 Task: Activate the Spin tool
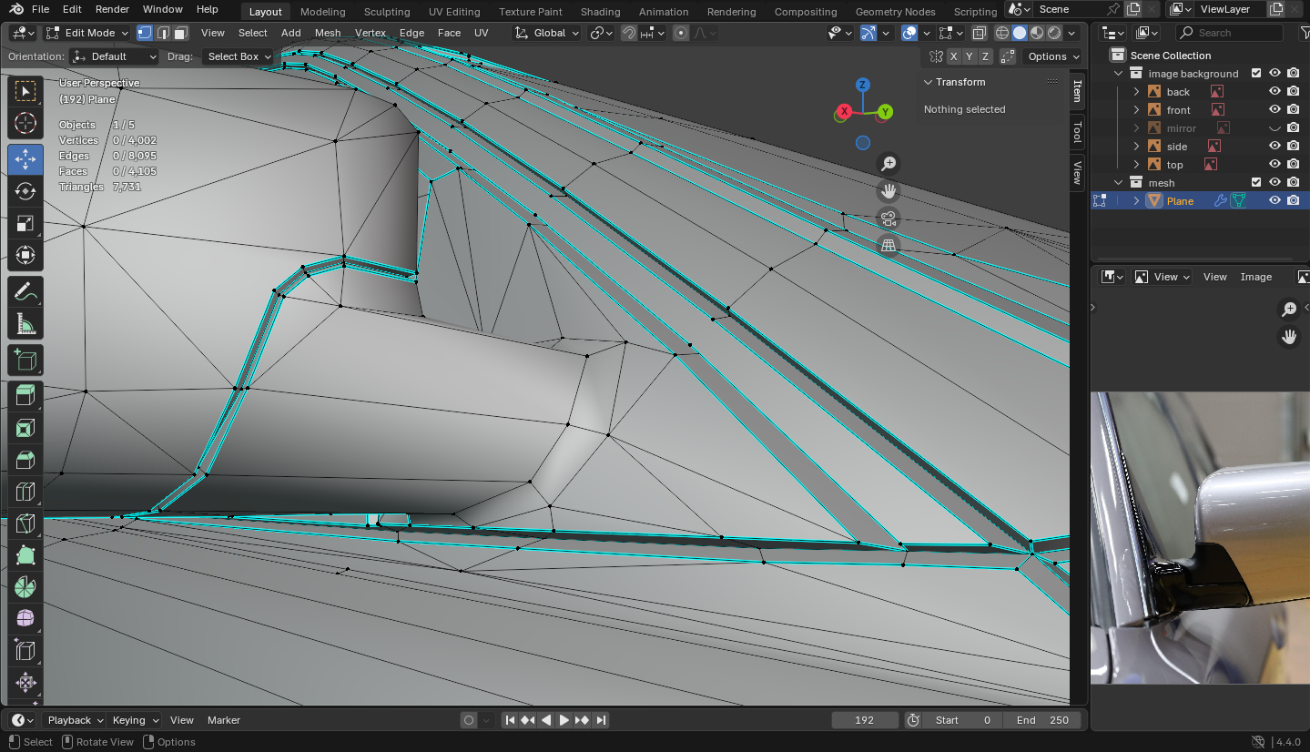(x=25, y=586)
